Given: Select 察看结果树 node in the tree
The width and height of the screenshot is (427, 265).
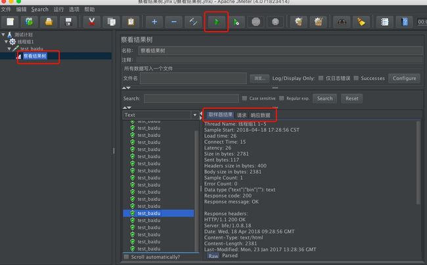Looking at the screenshot, I should 35,56.
